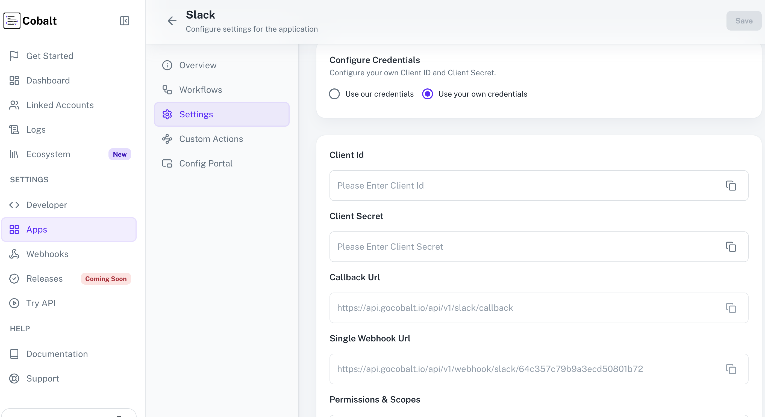Open the Ecosystem section marked New
Image resolution: width=765 pixels, height=417 pixels.
click(x=48, y=154)
